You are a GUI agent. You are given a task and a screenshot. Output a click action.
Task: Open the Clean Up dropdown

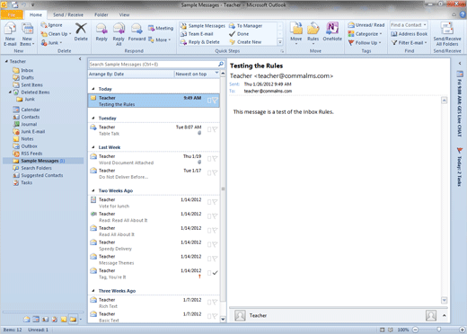tap(56, 34)
